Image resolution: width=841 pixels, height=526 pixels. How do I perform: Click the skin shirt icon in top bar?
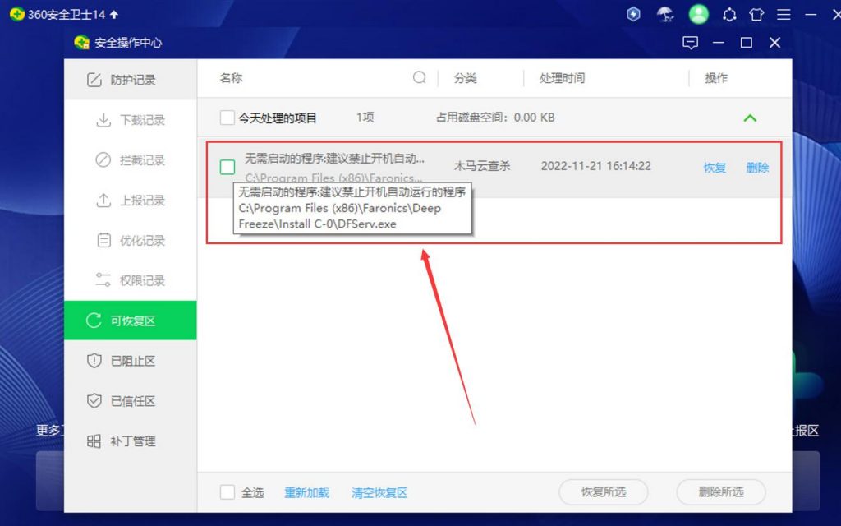pyautogui.click(x=756, y=15)
